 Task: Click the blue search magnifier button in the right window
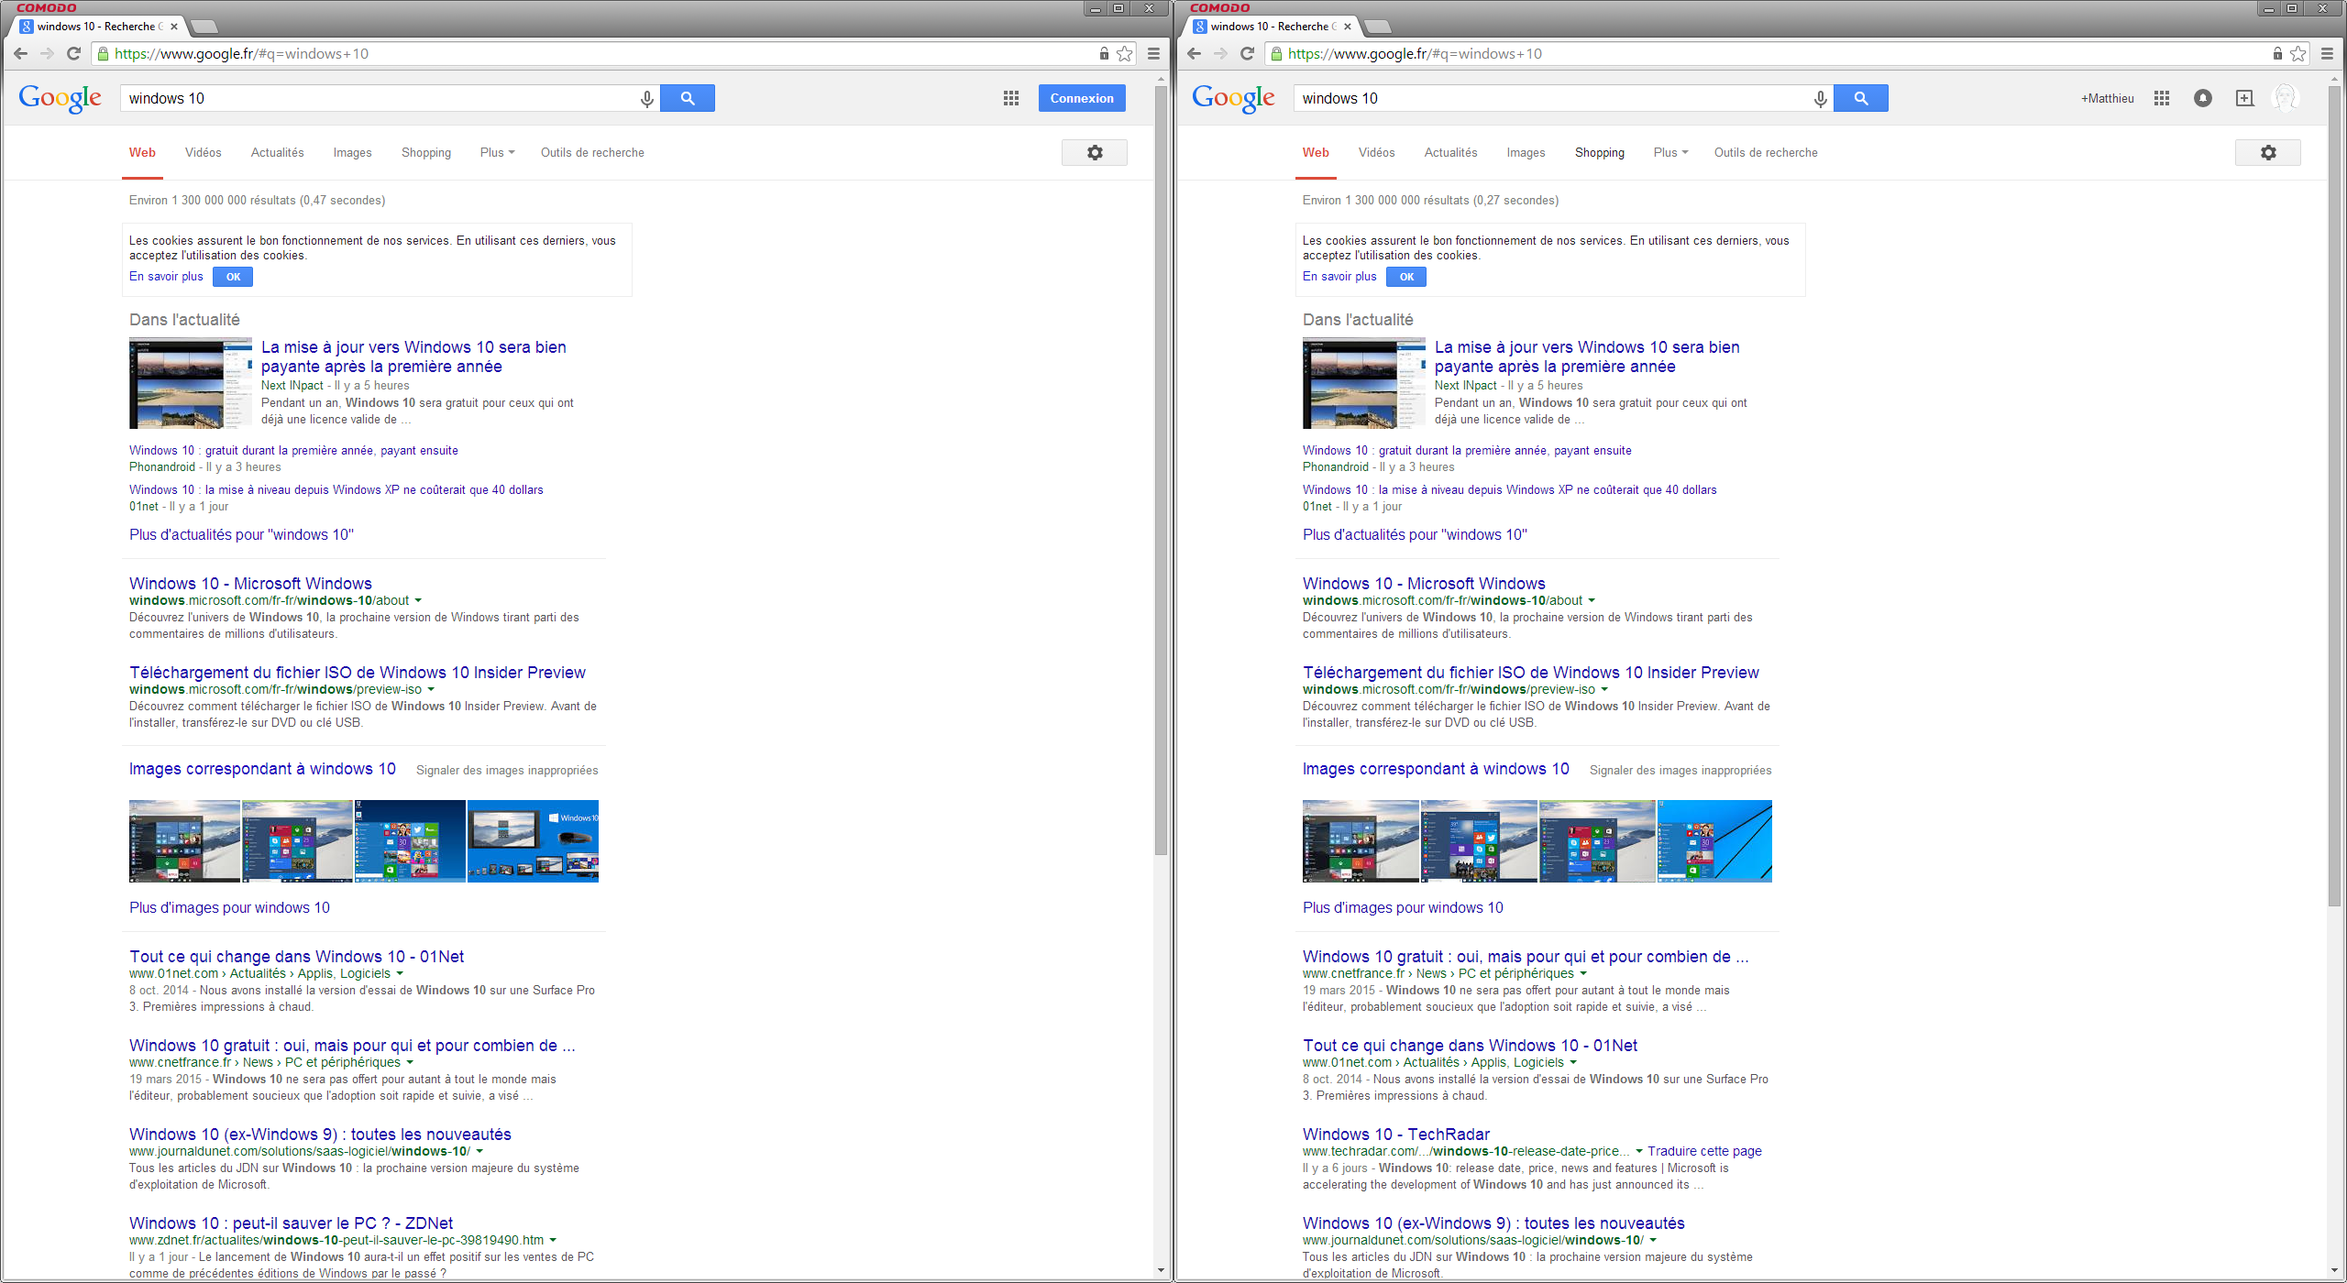pos(1861,98)
